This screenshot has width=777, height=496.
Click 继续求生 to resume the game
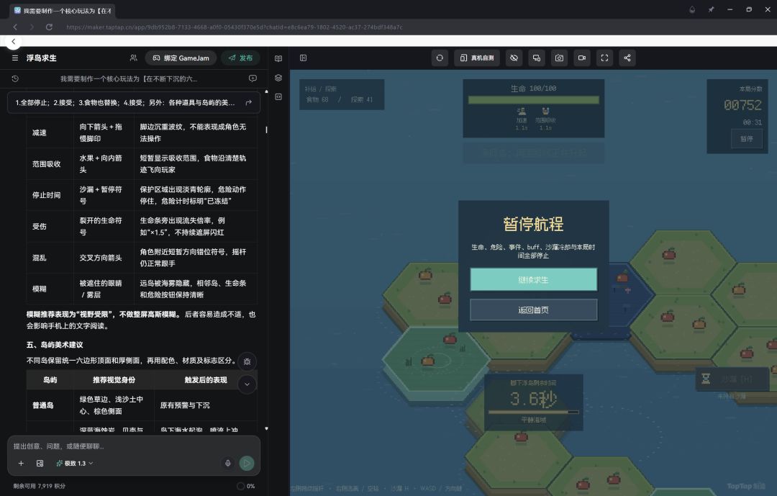tap(534, 280)
